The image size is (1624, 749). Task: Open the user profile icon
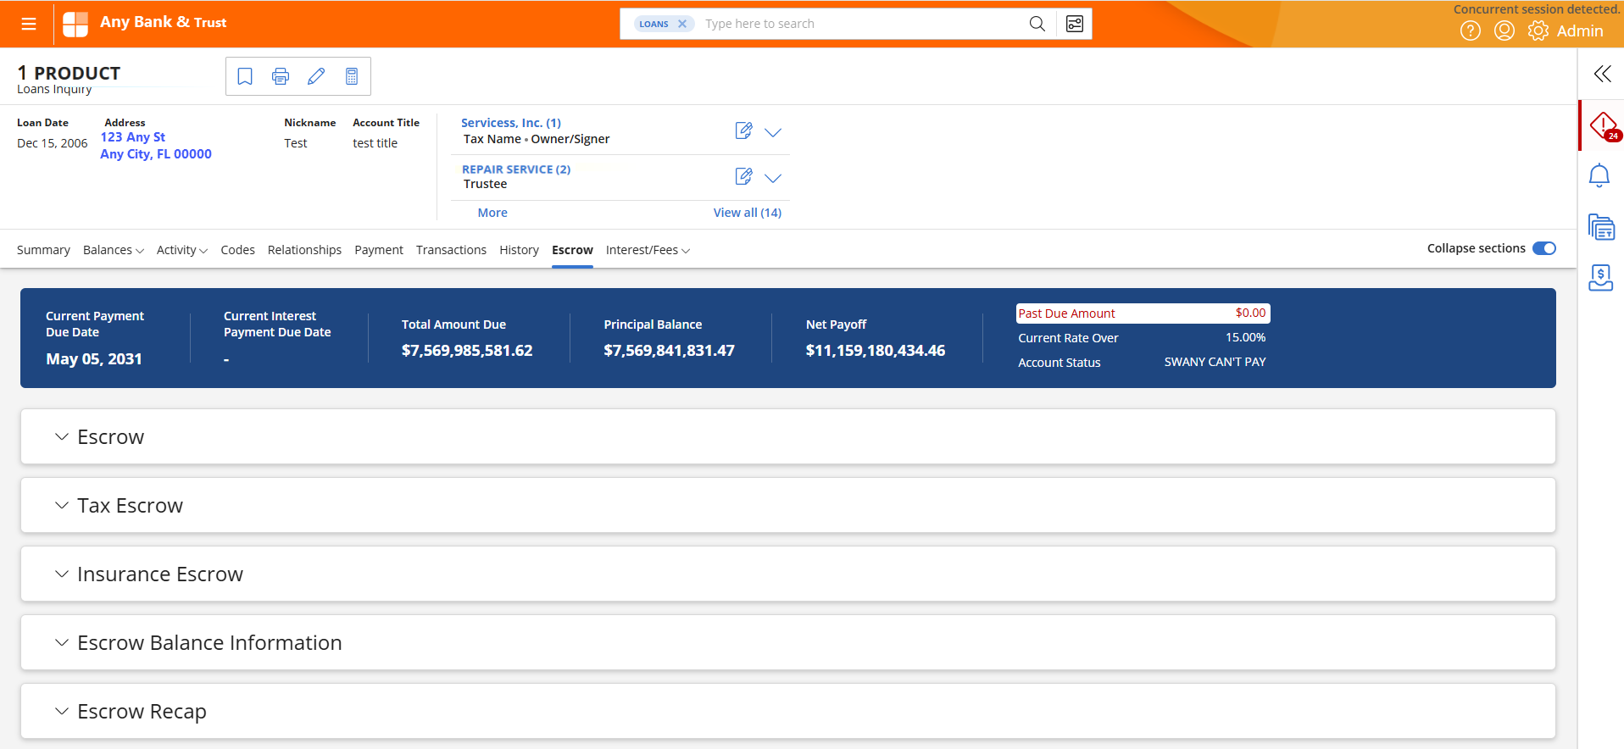tap(1504, 31)
